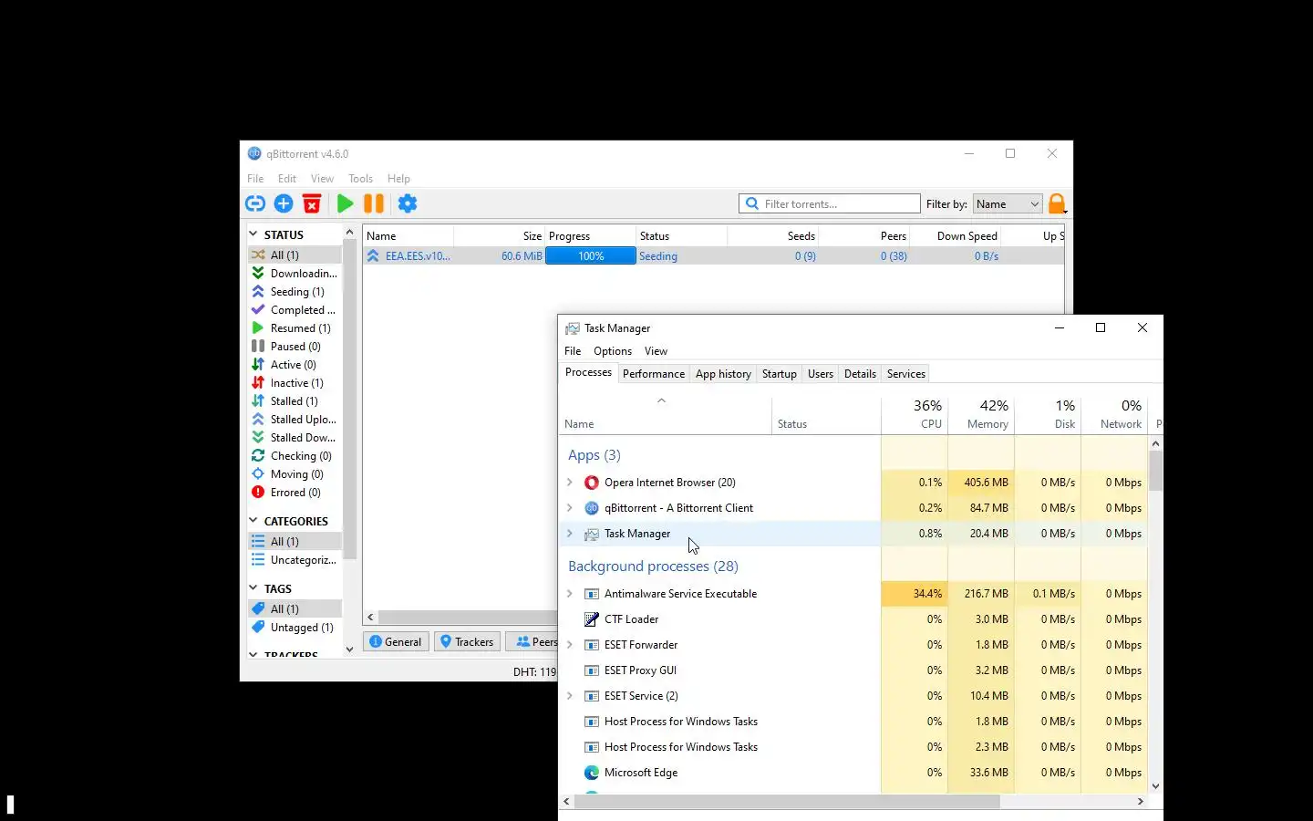Expand qBittorrent process group in Task Manager

click(570, 508)
